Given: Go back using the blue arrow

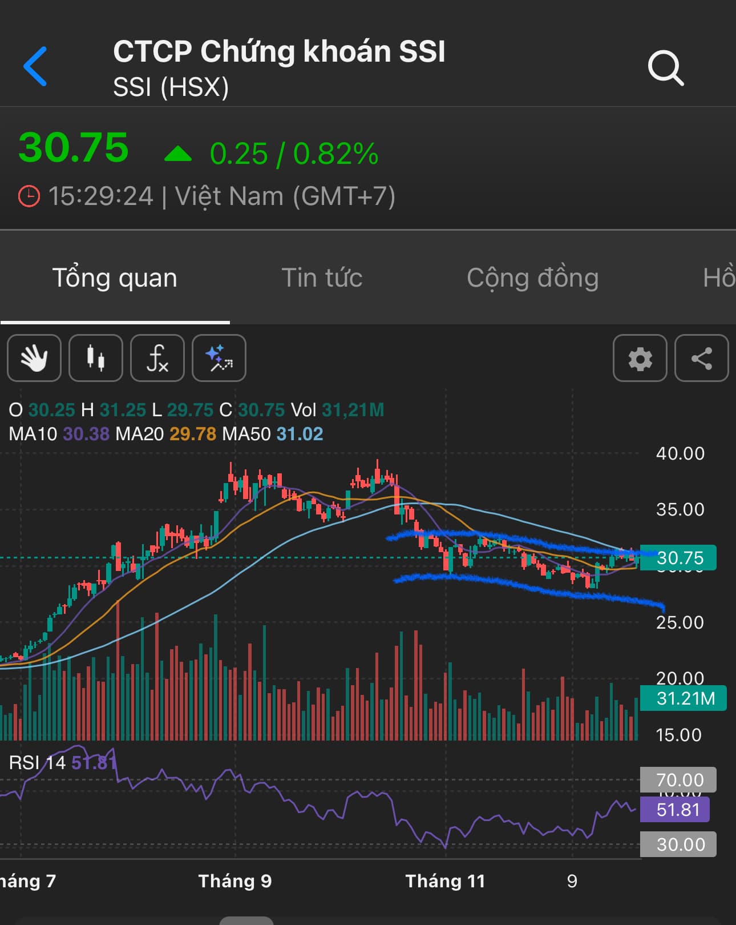Looking at the screenshot, I should [35, 66].
